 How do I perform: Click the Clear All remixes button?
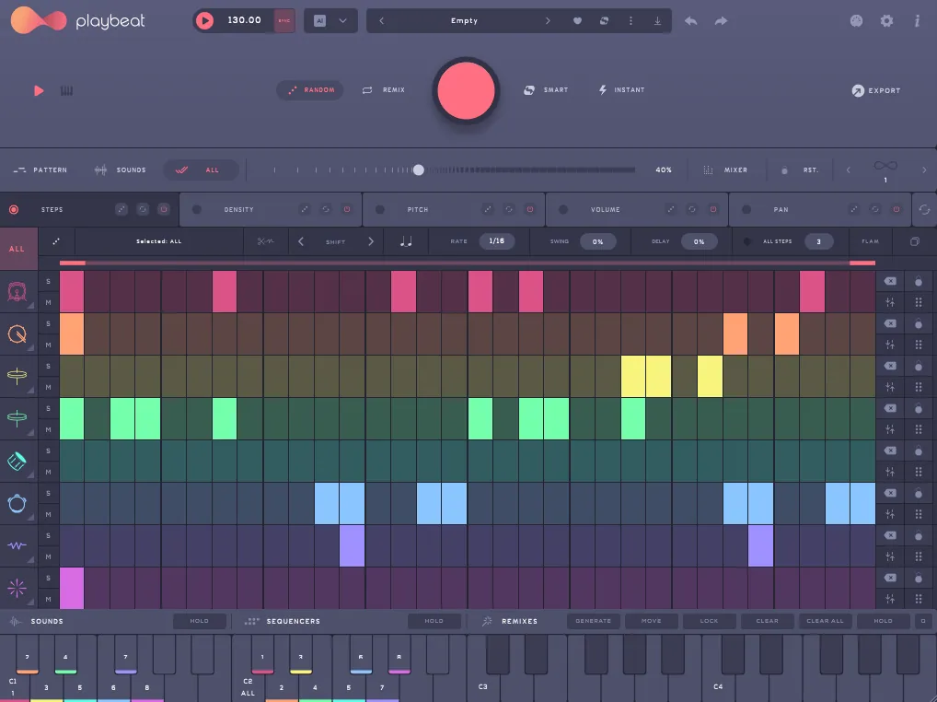(x=825, y=621)
